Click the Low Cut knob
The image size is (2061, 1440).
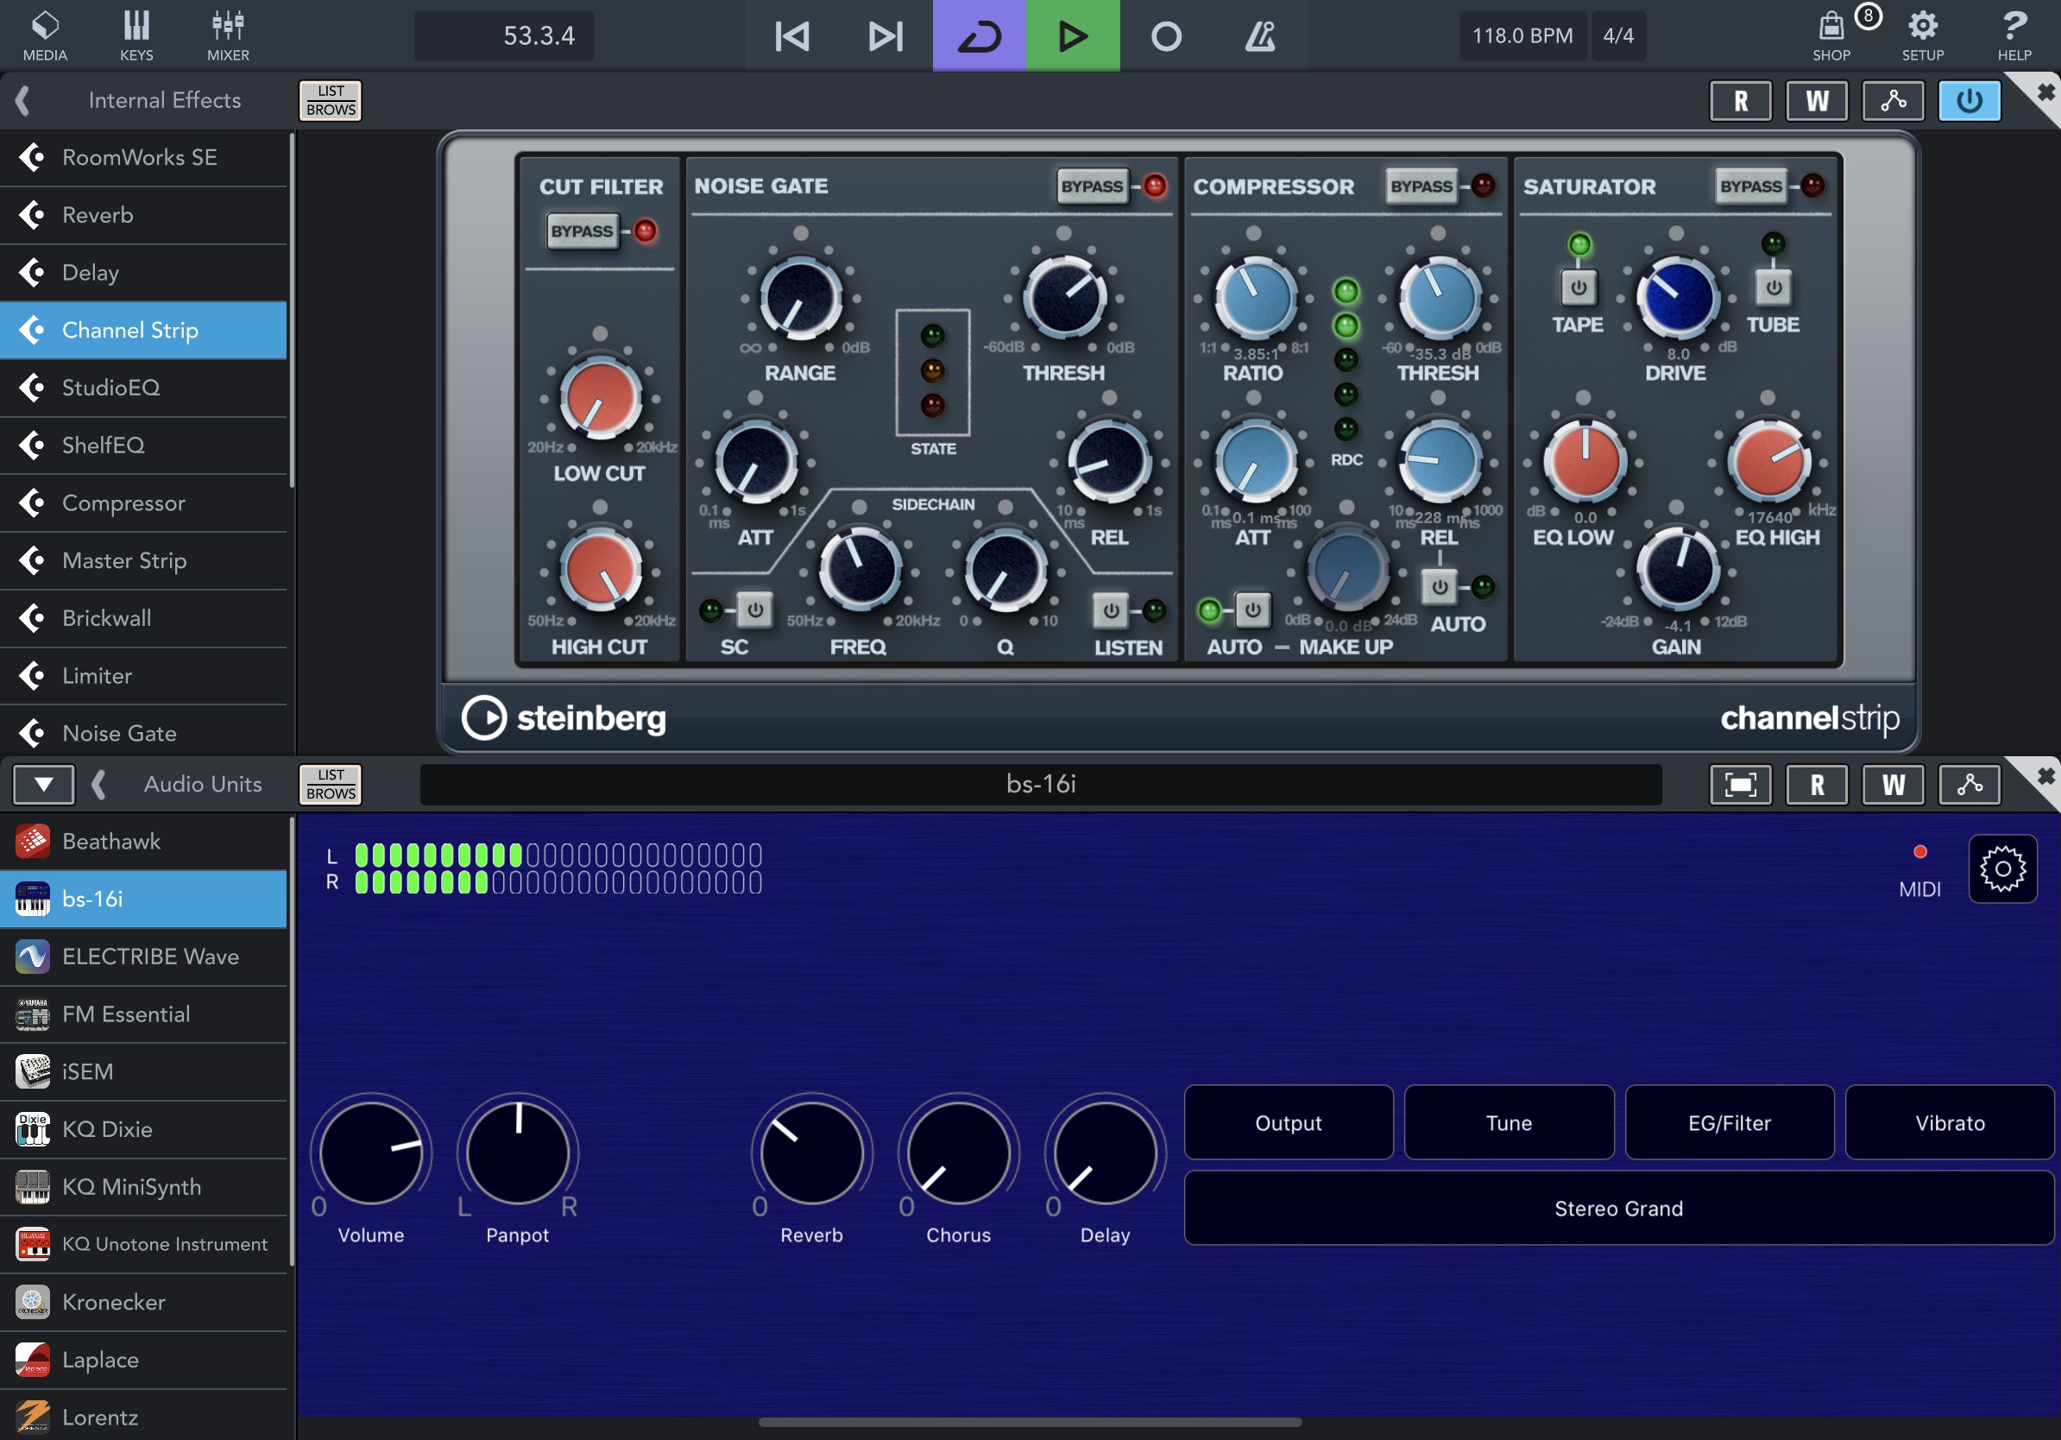(601, 399)
